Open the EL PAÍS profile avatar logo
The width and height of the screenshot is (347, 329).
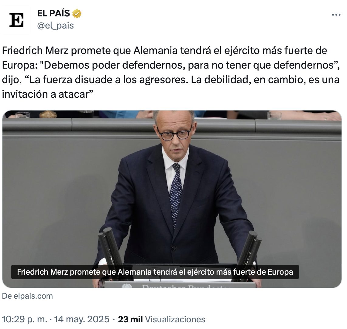17,20
